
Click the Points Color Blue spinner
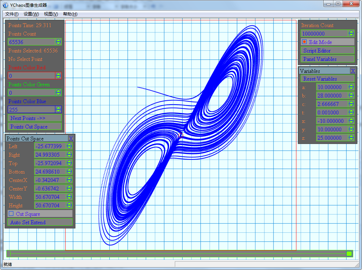point(59,109)
